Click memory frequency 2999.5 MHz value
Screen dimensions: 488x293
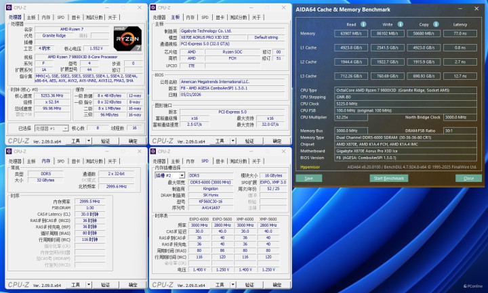click(89, 202)
